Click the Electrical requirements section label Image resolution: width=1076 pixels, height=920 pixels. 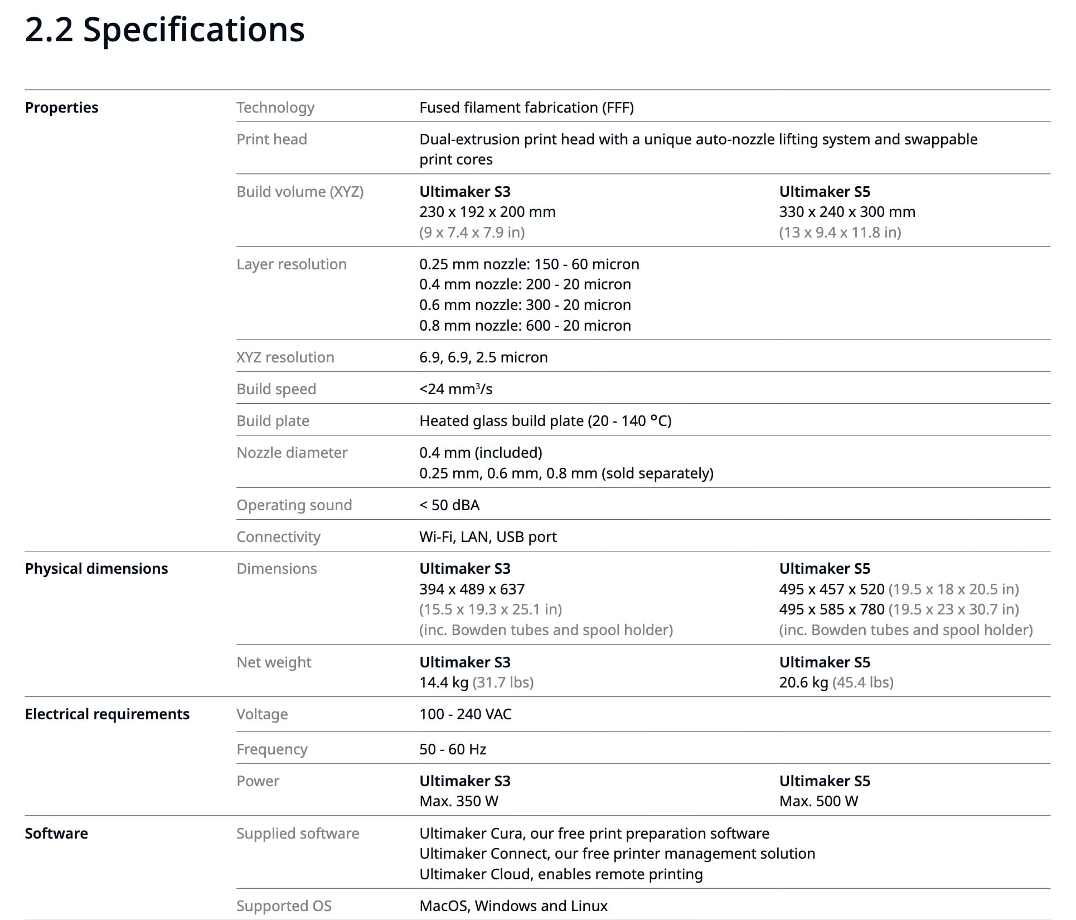pyautogui.click(x=107, y=714)
